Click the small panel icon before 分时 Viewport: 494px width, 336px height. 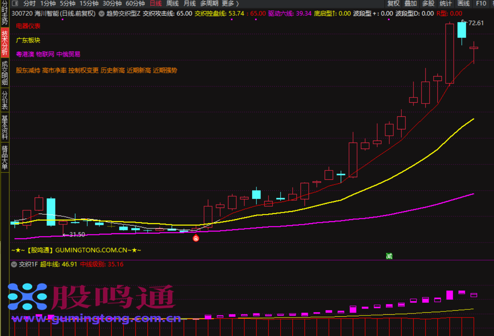coord(15,4)
